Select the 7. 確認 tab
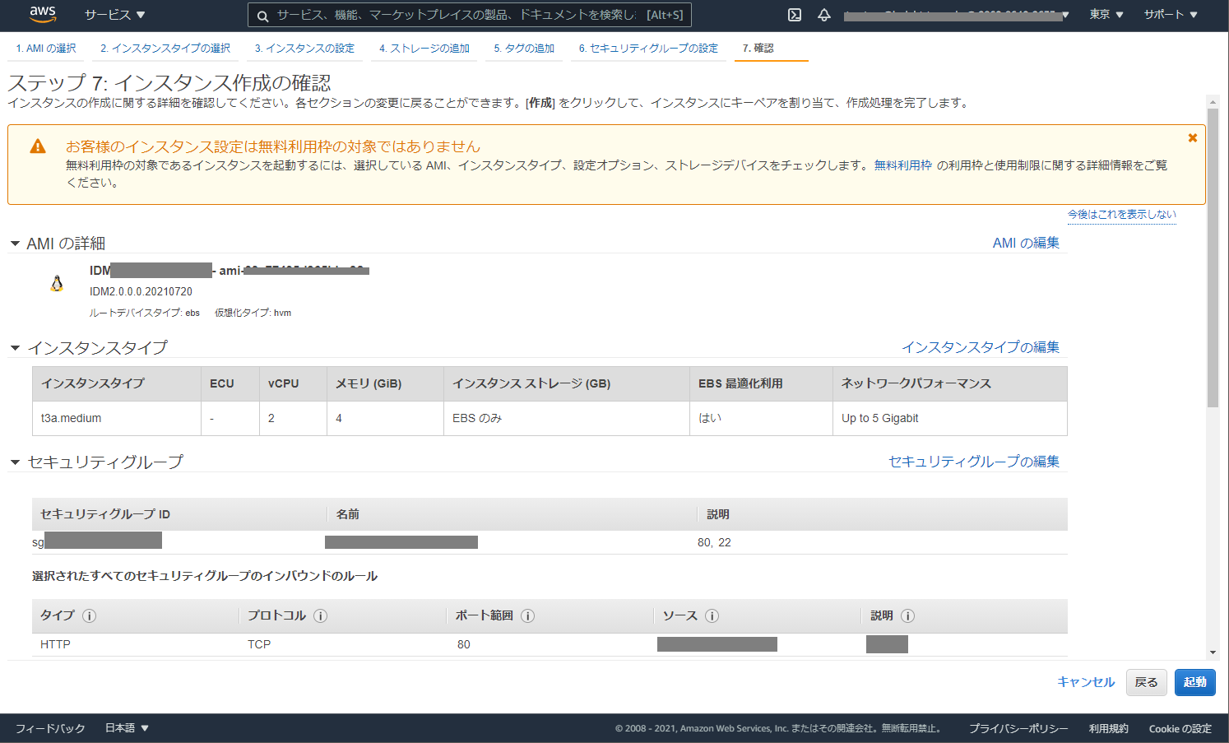Viewport: 1229px width, 743px height. pyautogui.click(x=771, y=49)
